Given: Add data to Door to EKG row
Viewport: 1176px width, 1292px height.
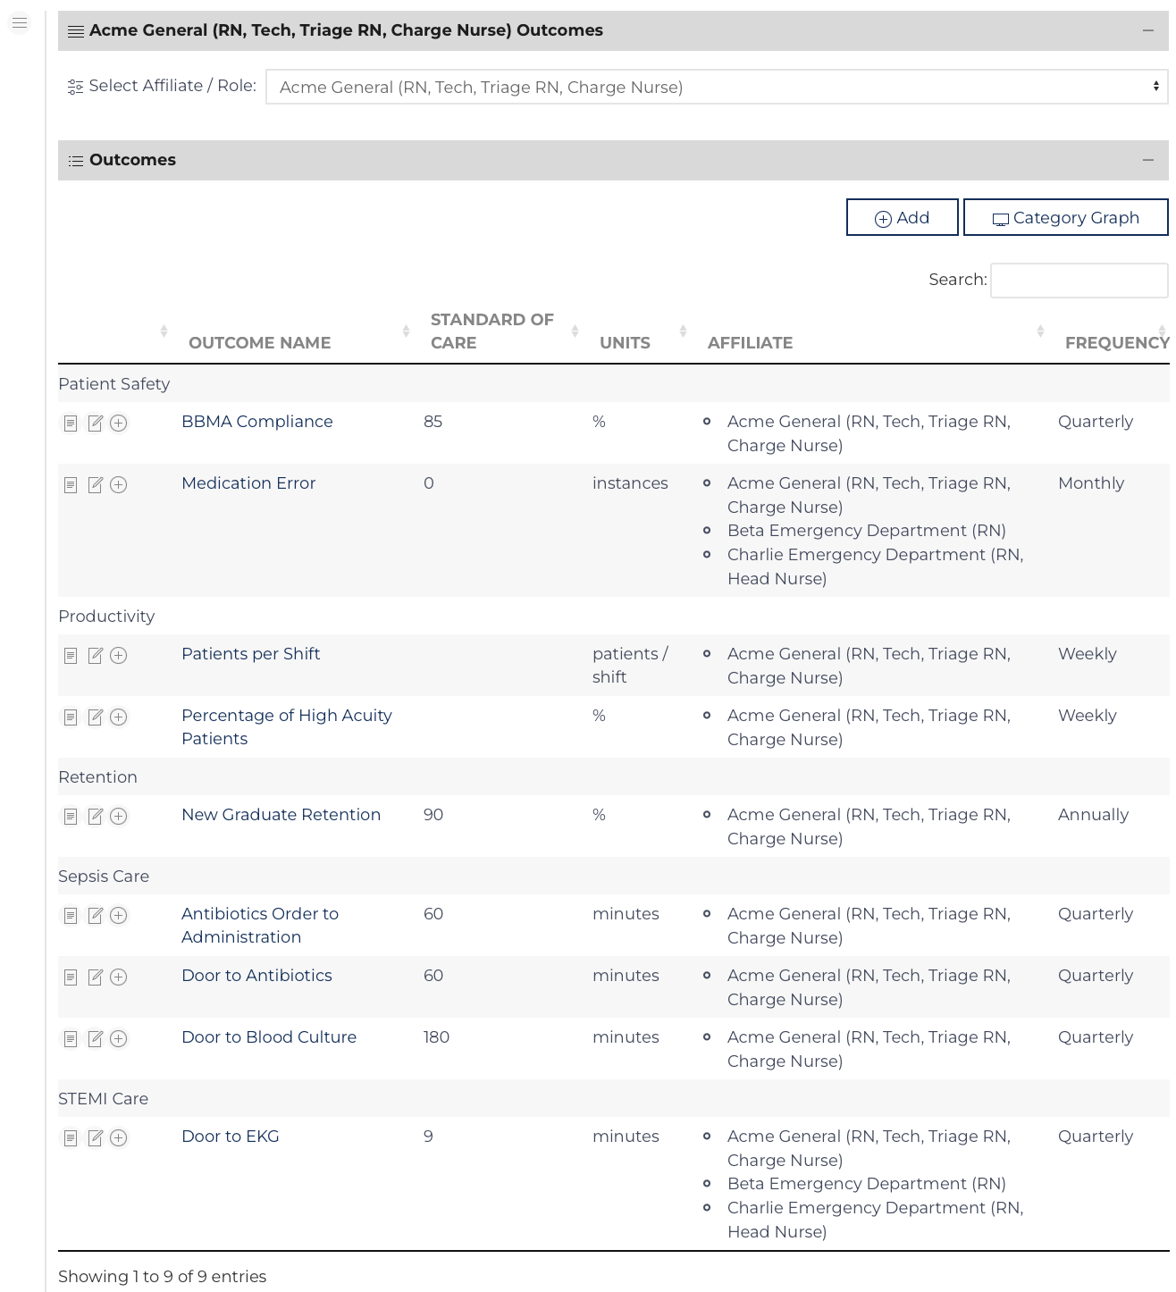Looking at the screenshot, I should point(119,1137).
